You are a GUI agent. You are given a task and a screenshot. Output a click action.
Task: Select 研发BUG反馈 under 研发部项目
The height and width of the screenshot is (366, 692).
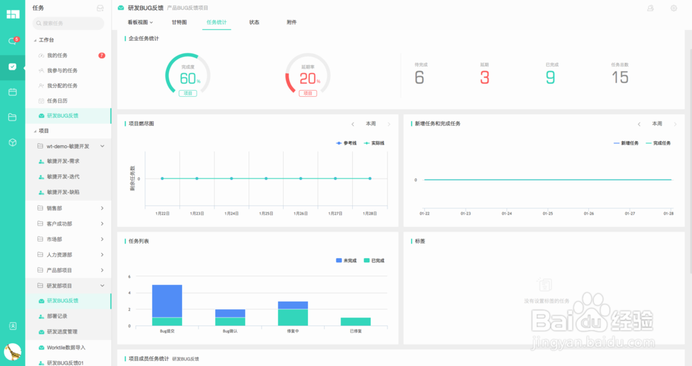click(x=68, y=301)
